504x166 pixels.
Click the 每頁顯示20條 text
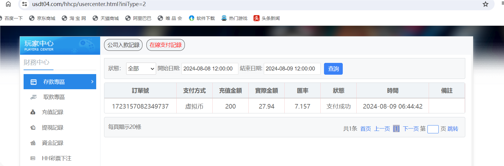coord(125,127)
